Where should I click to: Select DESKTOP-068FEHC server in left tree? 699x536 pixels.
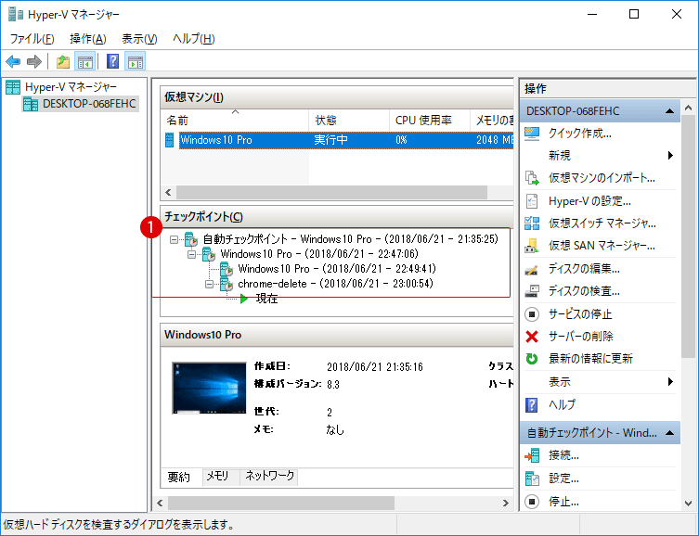pos(80,104)
